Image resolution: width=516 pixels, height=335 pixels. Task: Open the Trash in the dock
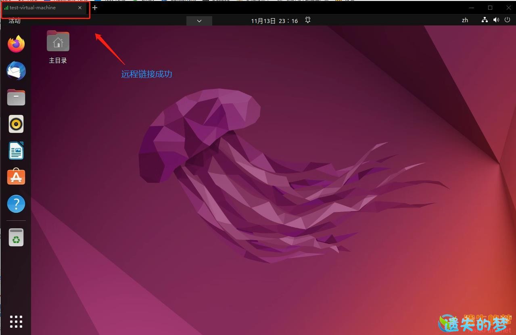click(16, 237)
